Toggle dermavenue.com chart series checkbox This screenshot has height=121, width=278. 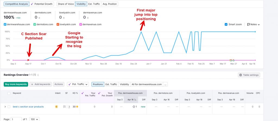pos(81,24)
